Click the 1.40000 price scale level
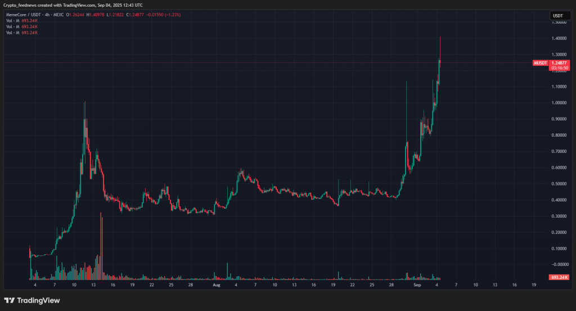The width and height of the screenshot is (576, 311). tap(560, 39)
